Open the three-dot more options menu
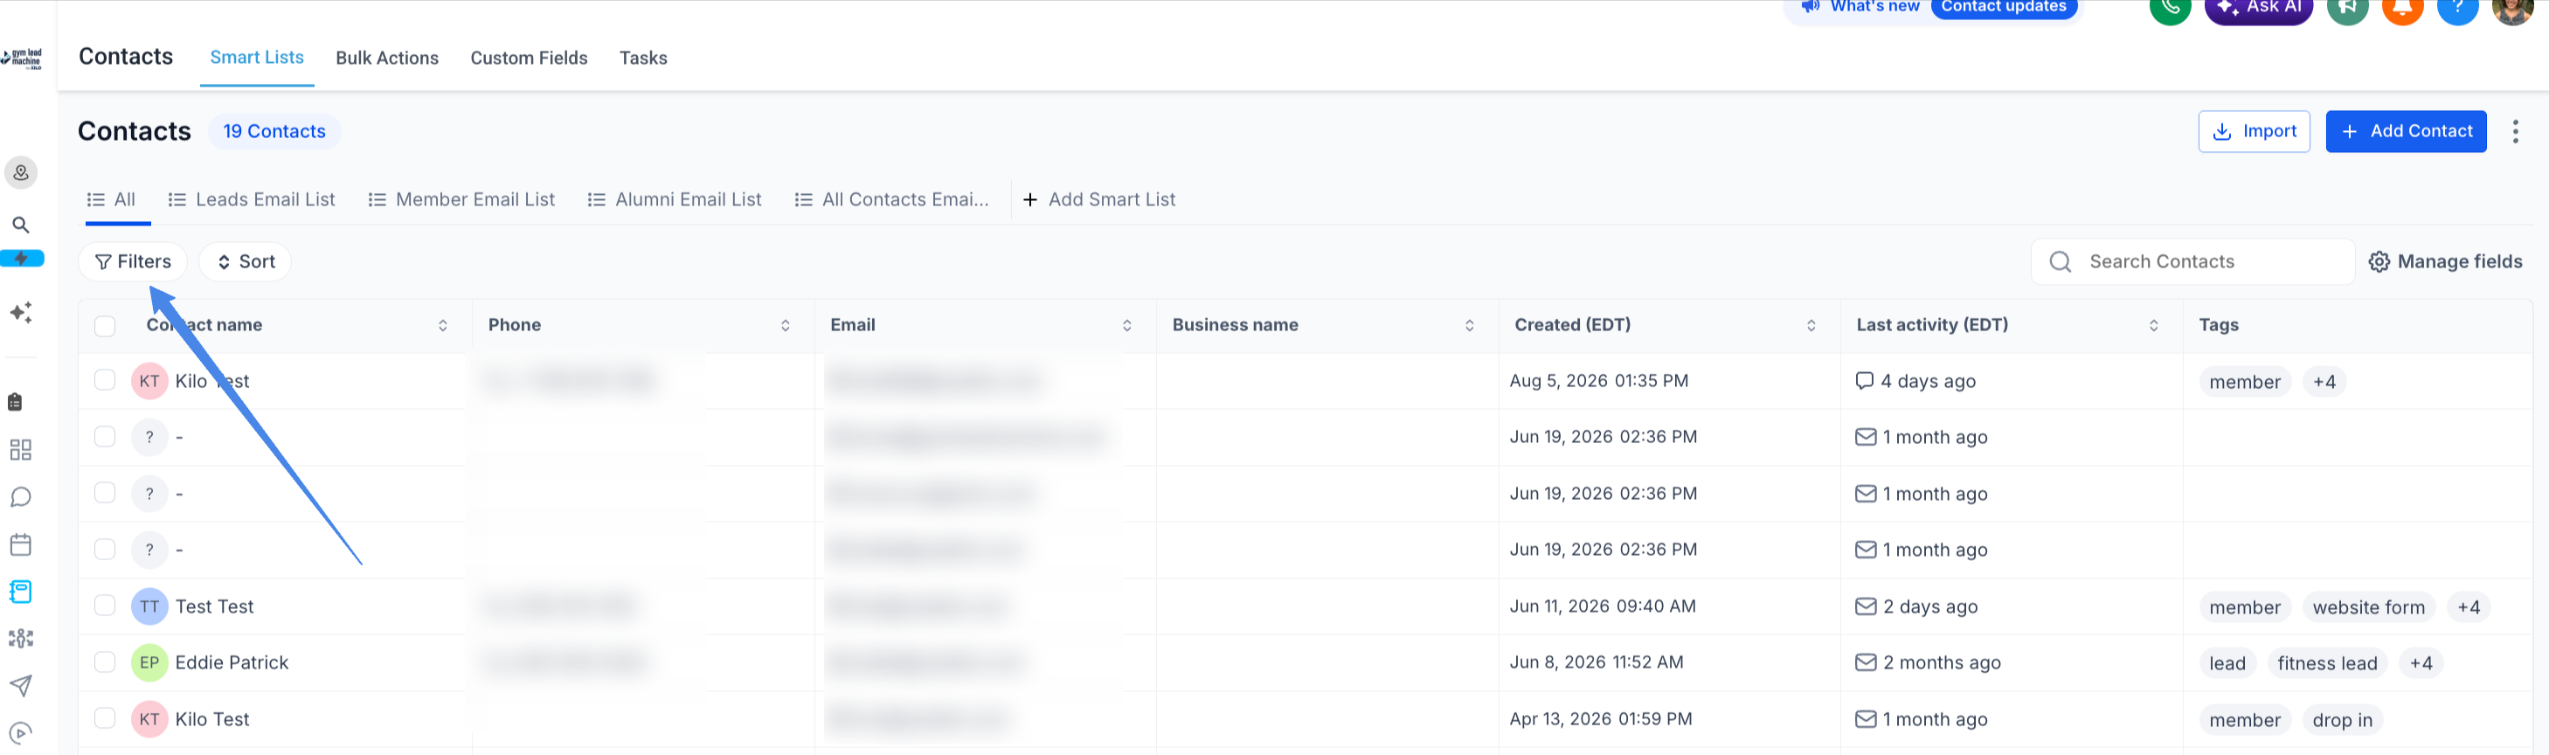The image size is (2549, 755). [x=2514, y=132]
